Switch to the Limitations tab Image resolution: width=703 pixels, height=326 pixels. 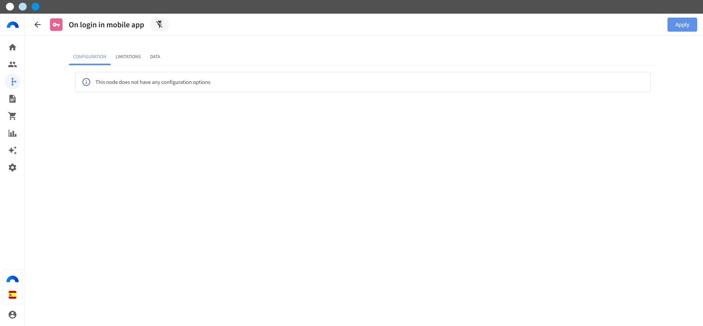click(128, 57)
